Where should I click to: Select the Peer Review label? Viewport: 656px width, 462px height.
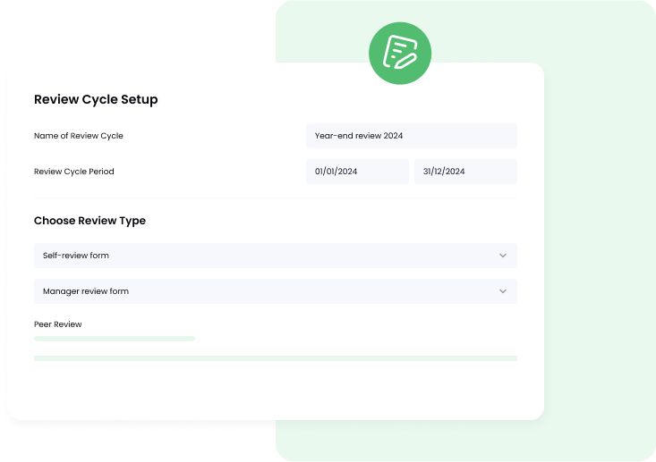coord(58,324)
